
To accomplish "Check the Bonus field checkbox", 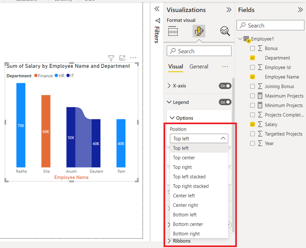I will (252, 48).
